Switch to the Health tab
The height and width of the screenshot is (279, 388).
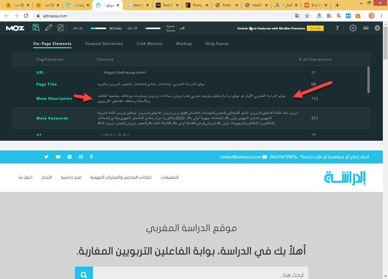tap(256, 5)
